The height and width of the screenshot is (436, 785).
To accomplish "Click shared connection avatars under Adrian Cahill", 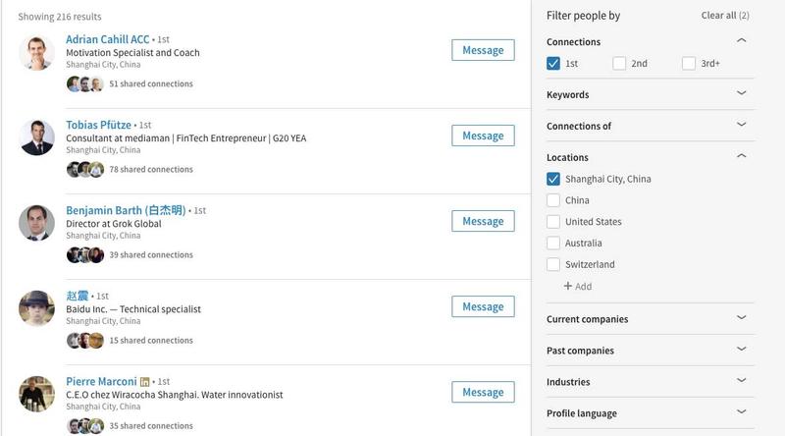I will [84, 84].
